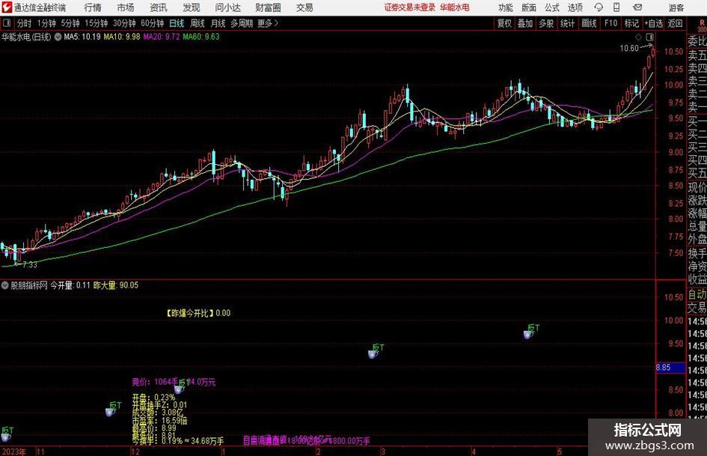This screenshot has width=707, height=456.
Task: Click the MA10: 9.98 indicator label
Action: [x=122, y=37]
